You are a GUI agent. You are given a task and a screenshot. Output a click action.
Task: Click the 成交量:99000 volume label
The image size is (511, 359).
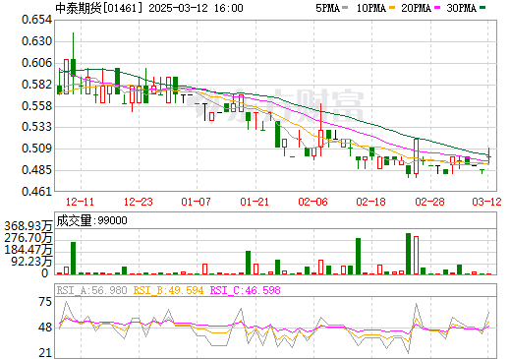coord(91,220)
